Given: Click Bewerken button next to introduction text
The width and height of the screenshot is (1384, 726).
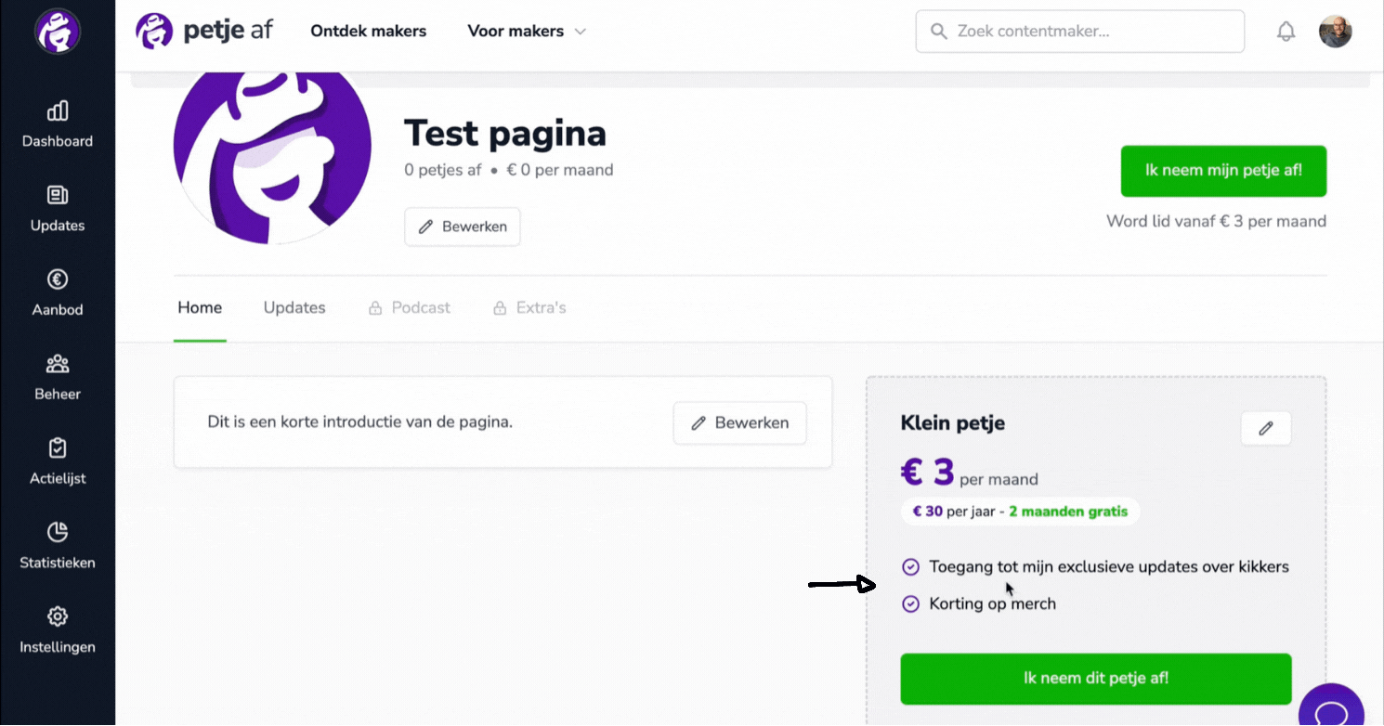Looking at the screenshot, I should 739,422.
